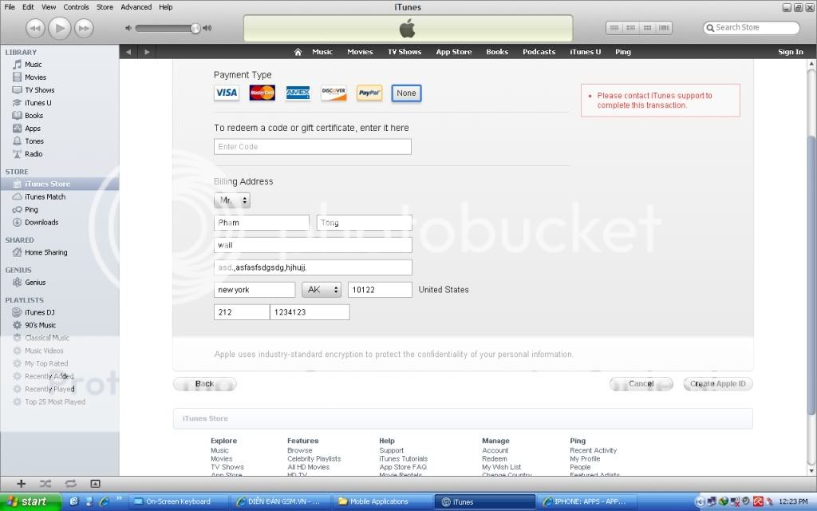
Task: Select None as payment type
Action: pyautogui.click(x=406, y=93)
